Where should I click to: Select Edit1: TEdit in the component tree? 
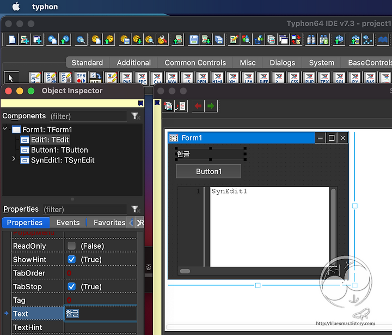50,140
